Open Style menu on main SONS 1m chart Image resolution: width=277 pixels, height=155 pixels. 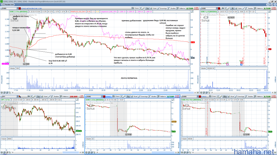(154, 8)
